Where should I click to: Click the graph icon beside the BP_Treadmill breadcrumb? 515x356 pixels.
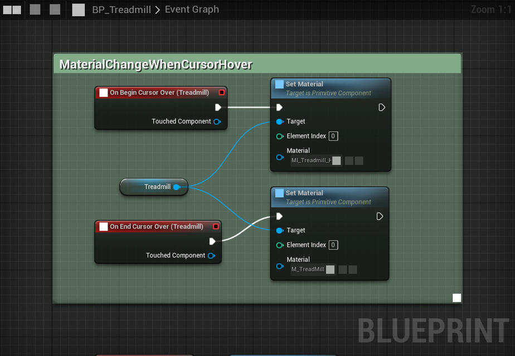[79, 9]
